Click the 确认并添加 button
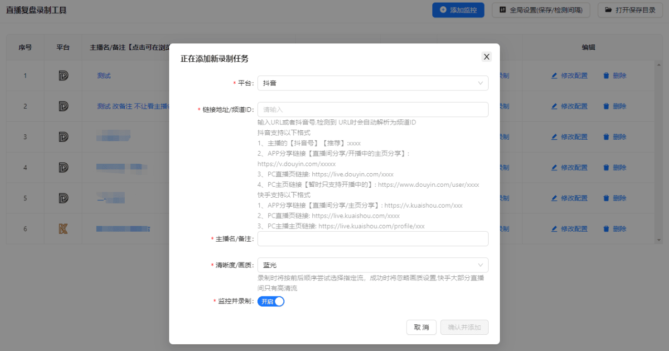669x351 pixels. (464, 327)
